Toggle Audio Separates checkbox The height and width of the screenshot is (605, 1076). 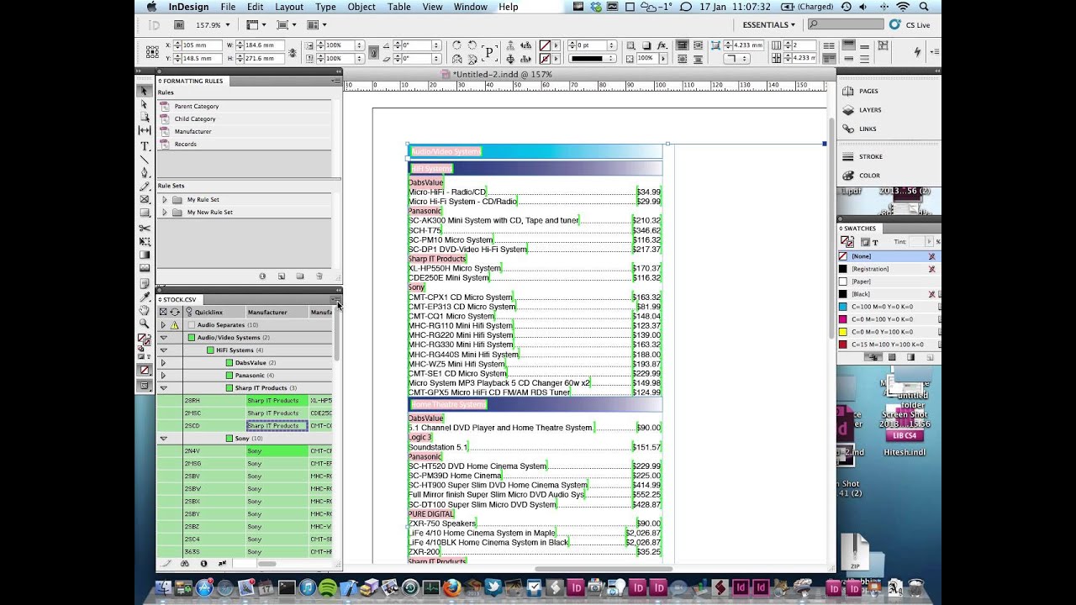point(191,324)
